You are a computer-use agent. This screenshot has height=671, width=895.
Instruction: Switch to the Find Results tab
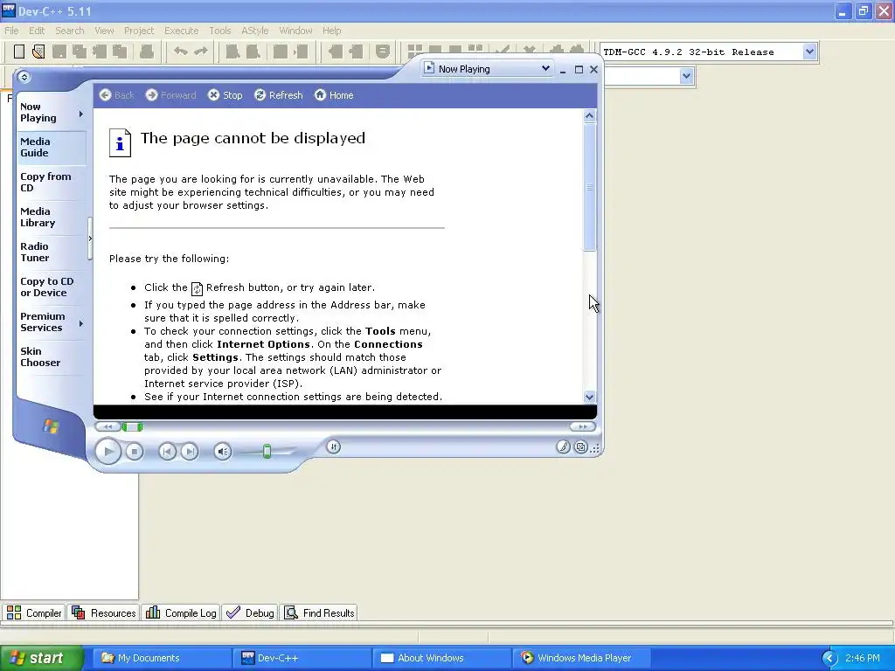coord(319,612)
